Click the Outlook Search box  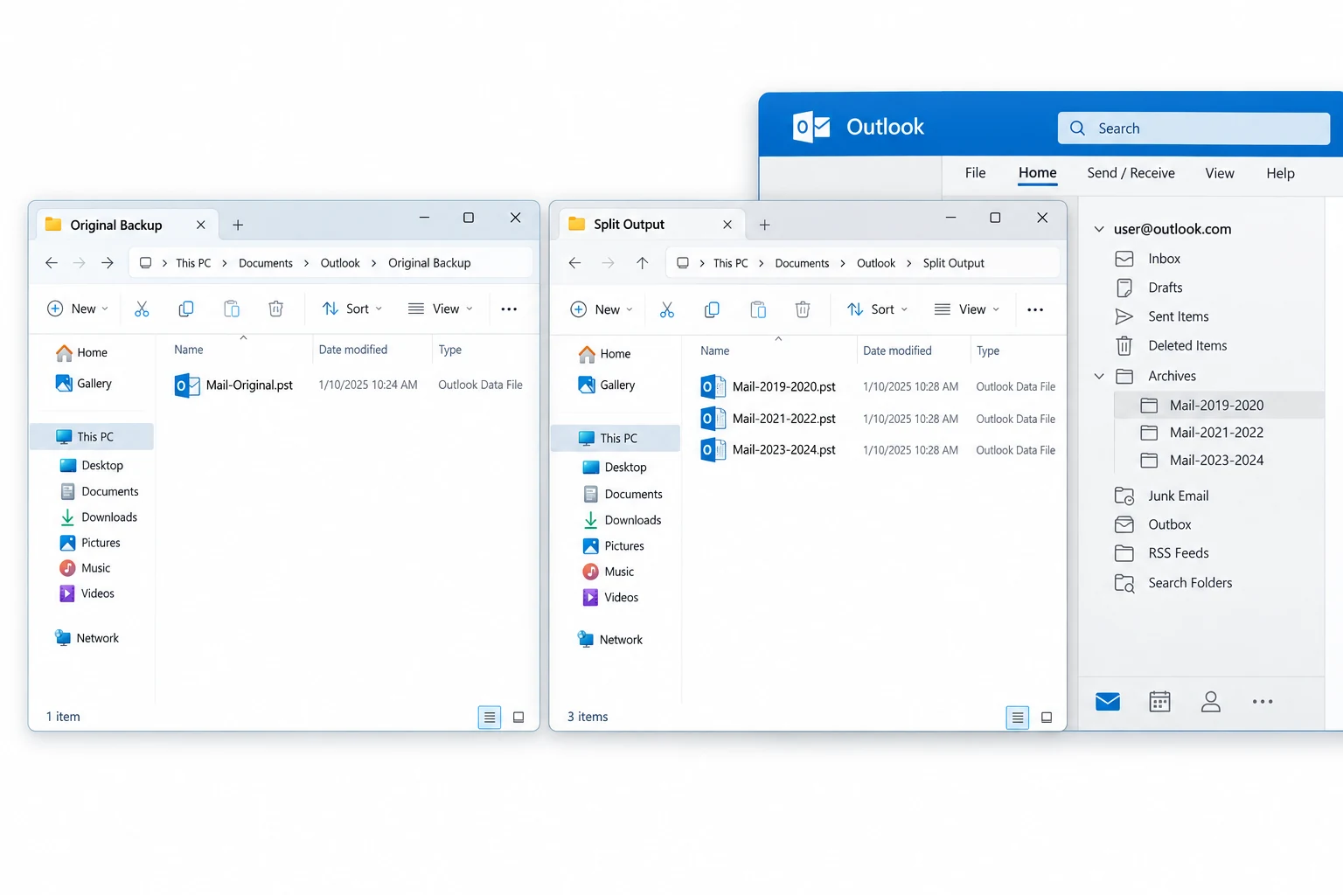(x=1193, y=128)
